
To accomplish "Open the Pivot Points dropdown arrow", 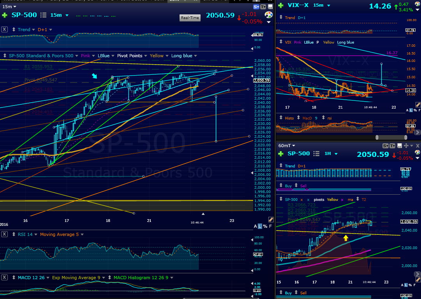I will (x=146, y=56).
